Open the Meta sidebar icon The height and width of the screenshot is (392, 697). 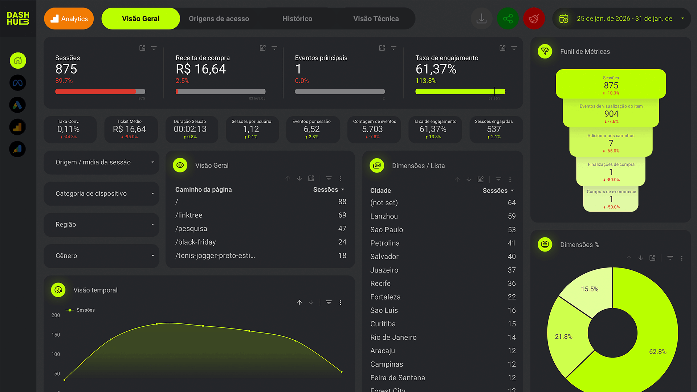coord(18,83)
